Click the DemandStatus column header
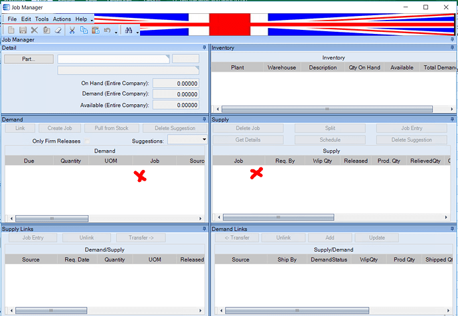This screenshot has height=316, width=458. pyautogui.click(x=329, y=260)
